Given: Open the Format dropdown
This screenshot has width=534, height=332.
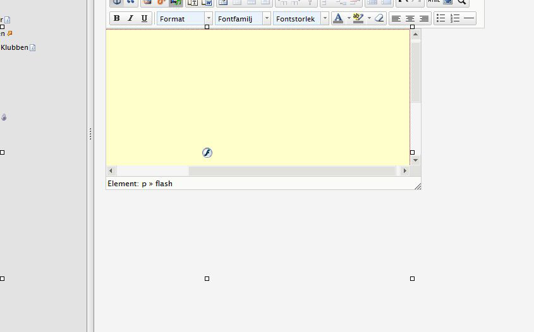Looking at the screenshot, I should [185, 19].
